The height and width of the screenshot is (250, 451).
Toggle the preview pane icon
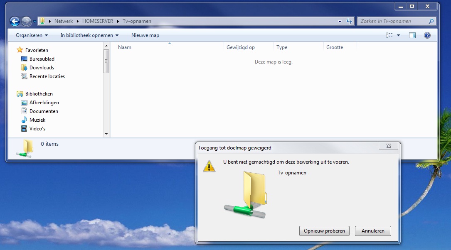(x=412, y=35)
